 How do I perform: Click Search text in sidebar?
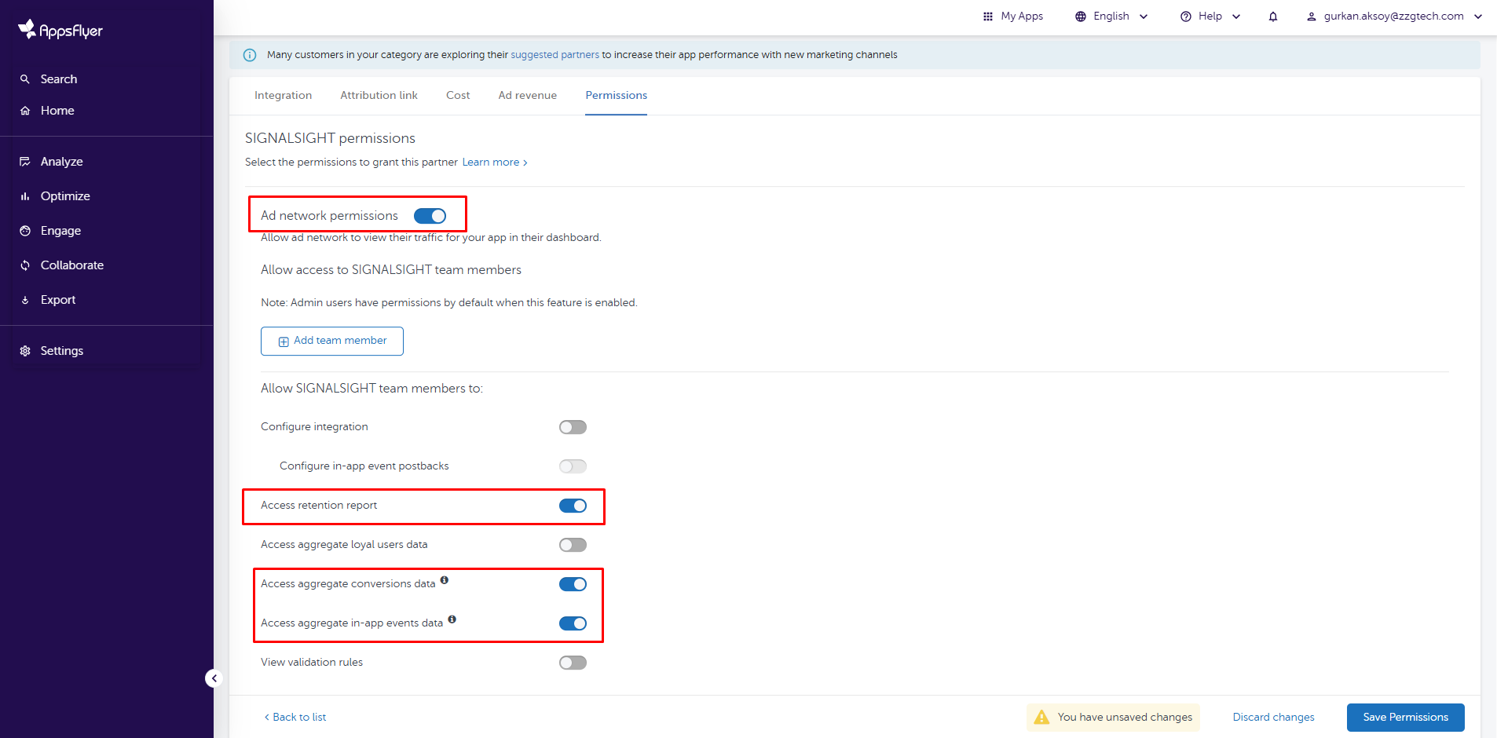[x=59, y=79]
